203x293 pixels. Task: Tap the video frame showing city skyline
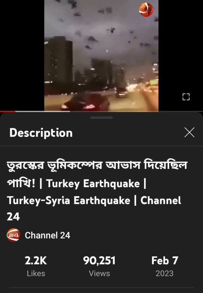101,56
